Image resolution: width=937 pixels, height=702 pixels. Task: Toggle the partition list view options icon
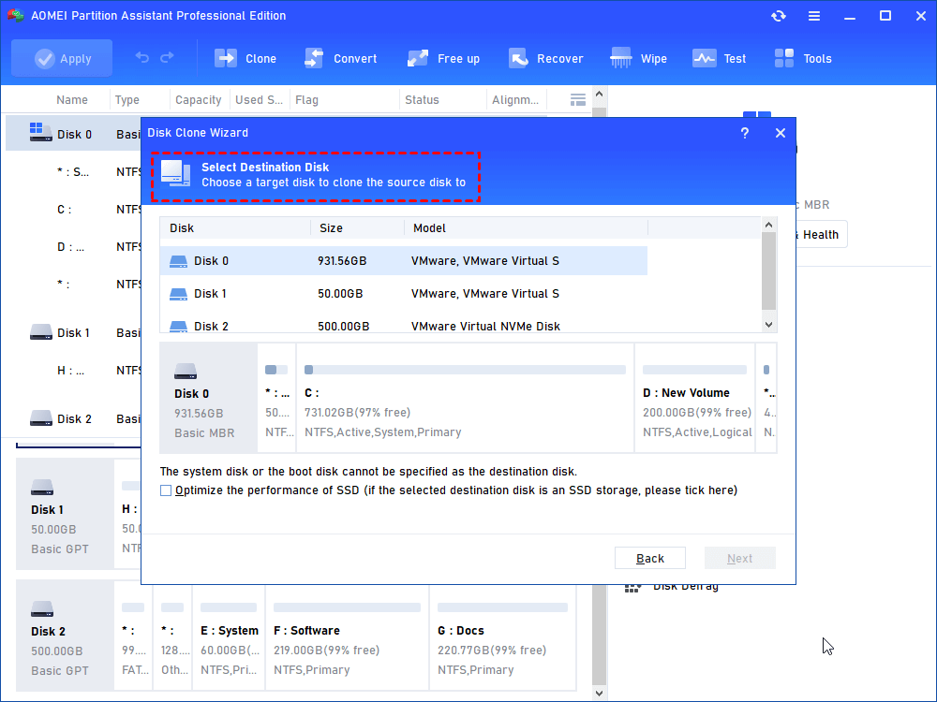coord(578,99)
